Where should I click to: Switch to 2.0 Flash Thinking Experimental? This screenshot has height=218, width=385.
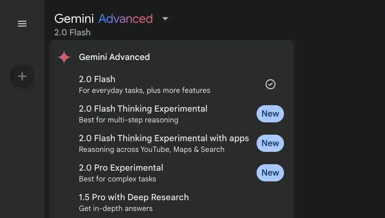[143, 109]
